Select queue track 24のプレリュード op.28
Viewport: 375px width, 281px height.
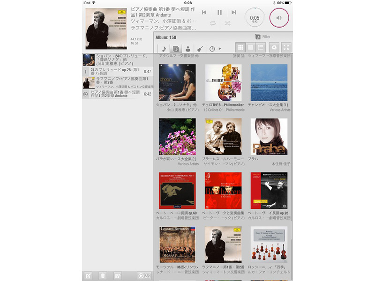[118, 72]
